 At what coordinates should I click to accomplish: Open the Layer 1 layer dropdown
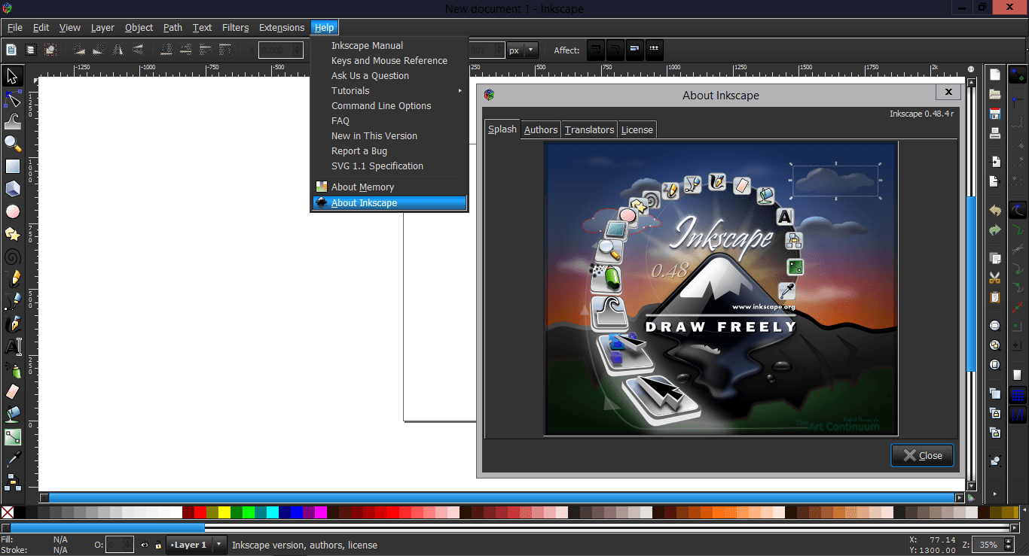pyautogui.click(x=197, y=545)
